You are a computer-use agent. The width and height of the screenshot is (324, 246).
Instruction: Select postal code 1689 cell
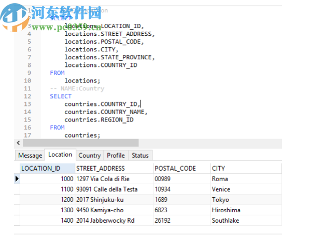(182, 199)
